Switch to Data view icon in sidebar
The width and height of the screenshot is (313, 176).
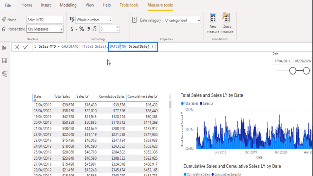coord(5,61)
